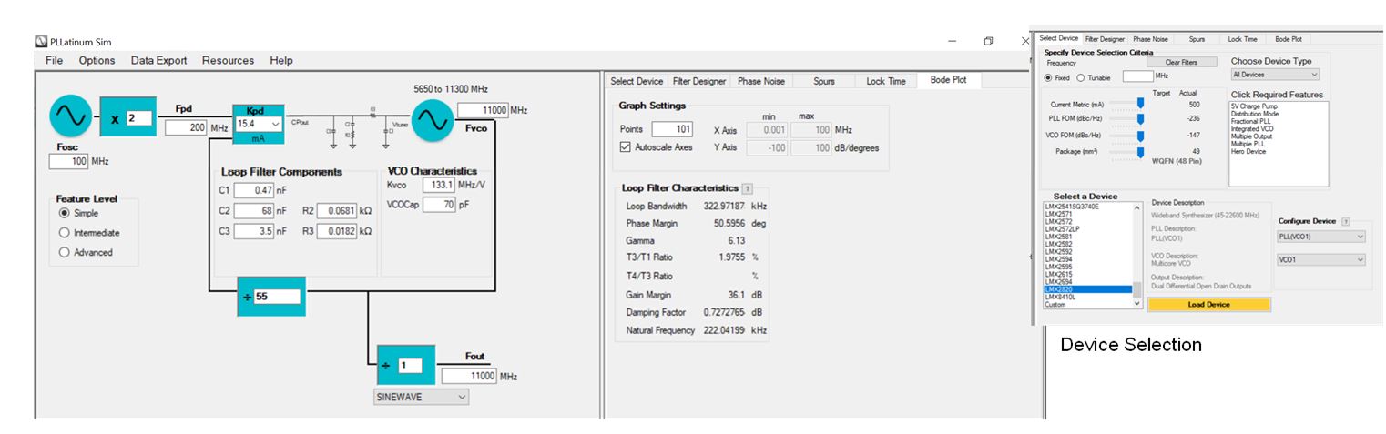
Task: Click the Configure Device help icon
Action: tap(1345, 221)
